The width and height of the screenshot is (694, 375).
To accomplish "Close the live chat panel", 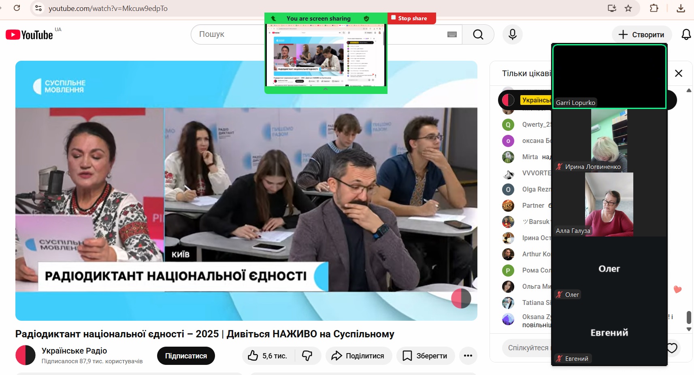I will tap(679, 73).
